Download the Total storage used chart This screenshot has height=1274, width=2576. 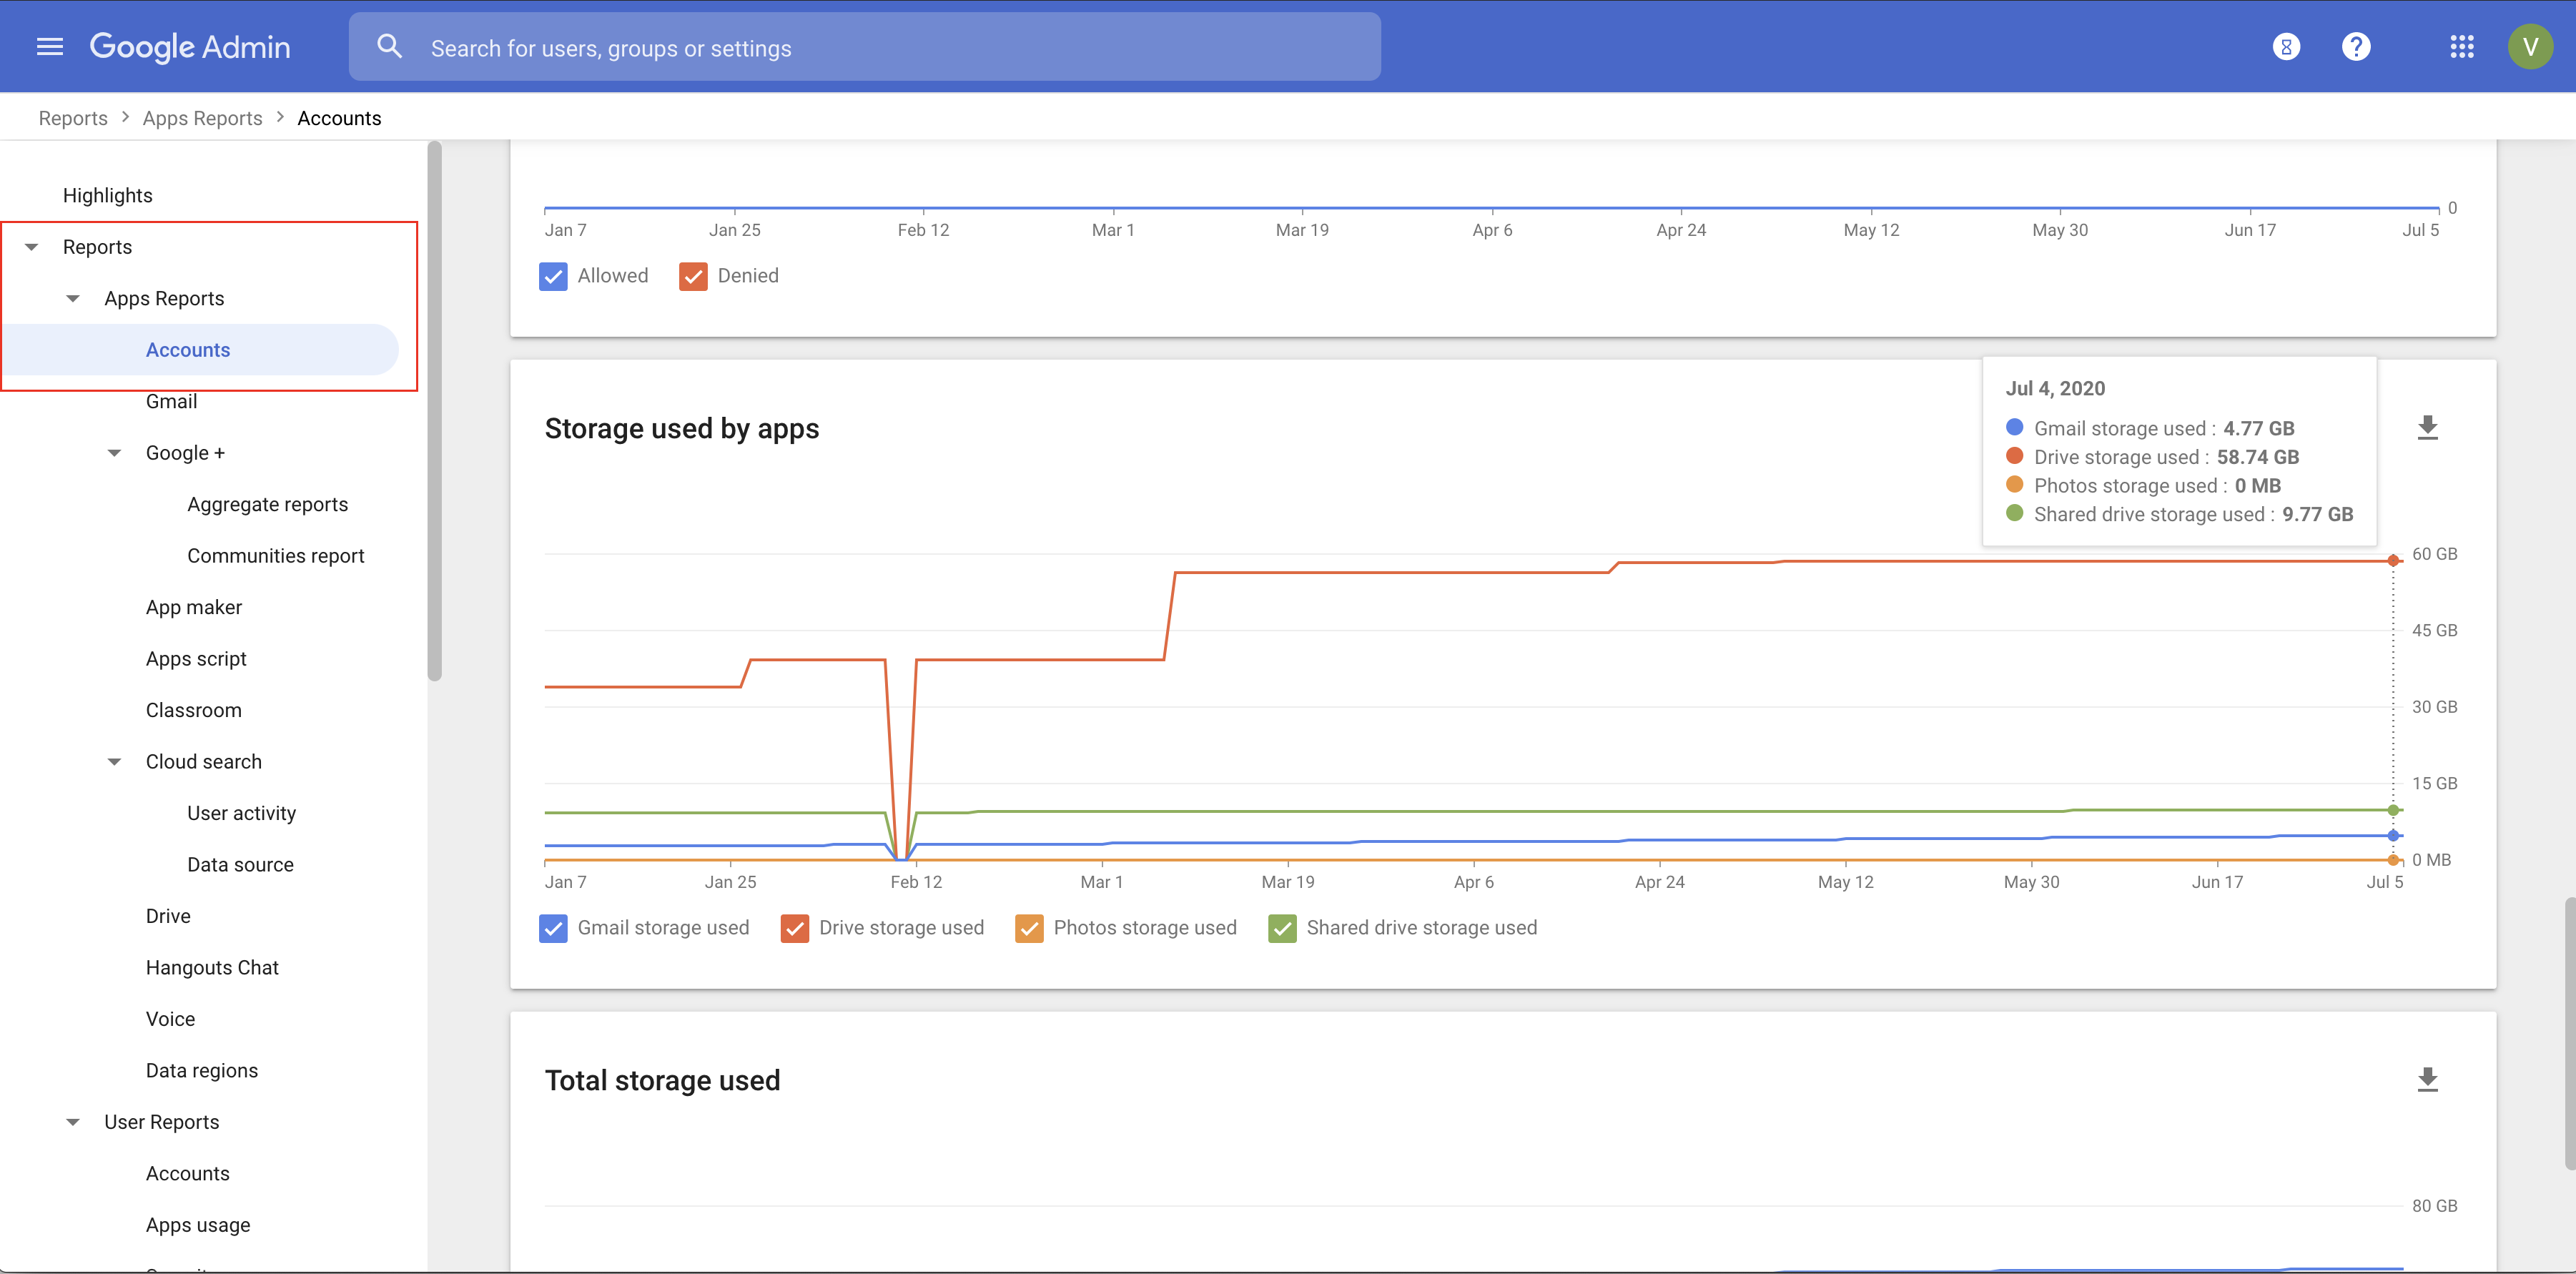[x=2427, y=1080]
